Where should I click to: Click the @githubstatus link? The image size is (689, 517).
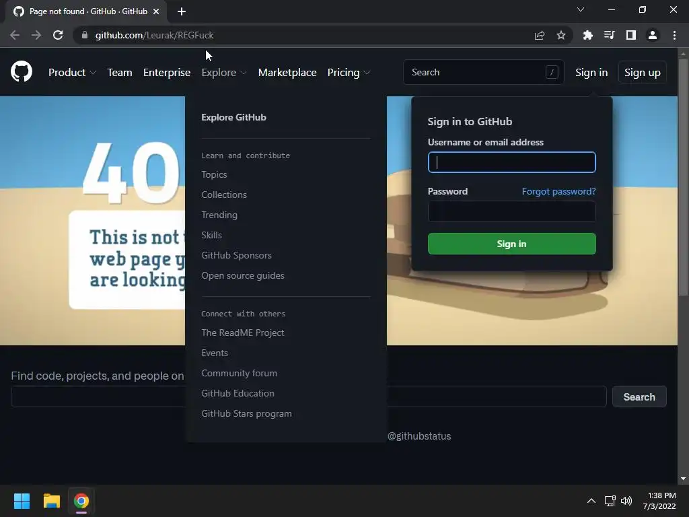tap(419, 436)
